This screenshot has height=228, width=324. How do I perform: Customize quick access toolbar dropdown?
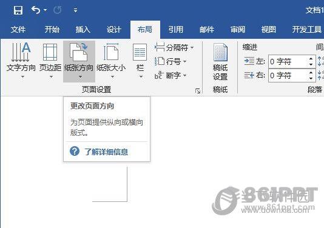(x=75, y=10)
